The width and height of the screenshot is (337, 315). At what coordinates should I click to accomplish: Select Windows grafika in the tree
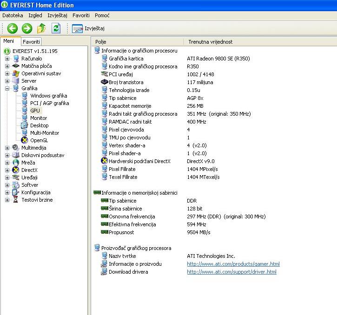click(x=48, y=96)
